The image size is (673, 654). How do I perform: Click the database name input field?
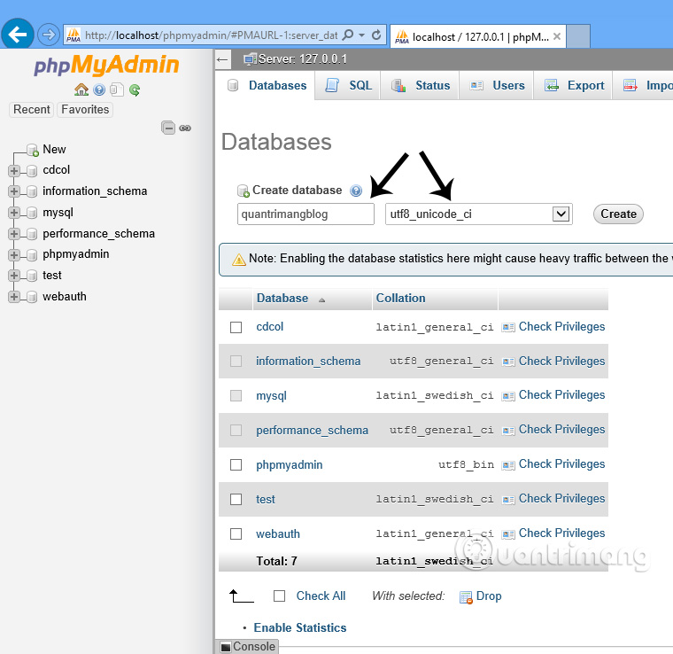click(x=306, y=214)
